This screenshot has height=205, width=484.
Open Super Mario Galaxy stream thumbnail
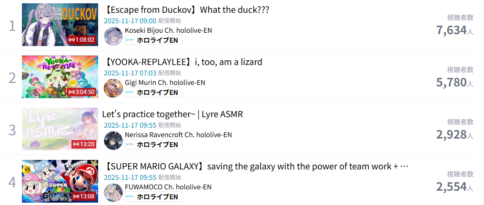coord(60,181)
